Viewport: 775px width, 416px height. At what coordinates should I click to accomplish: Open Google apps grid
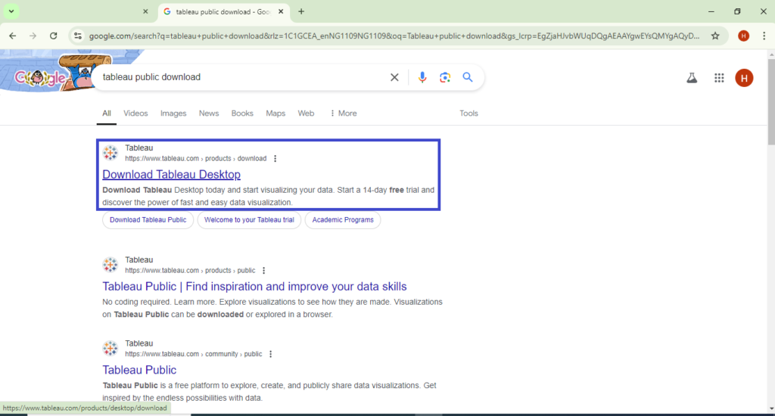(x=719, y=78)
